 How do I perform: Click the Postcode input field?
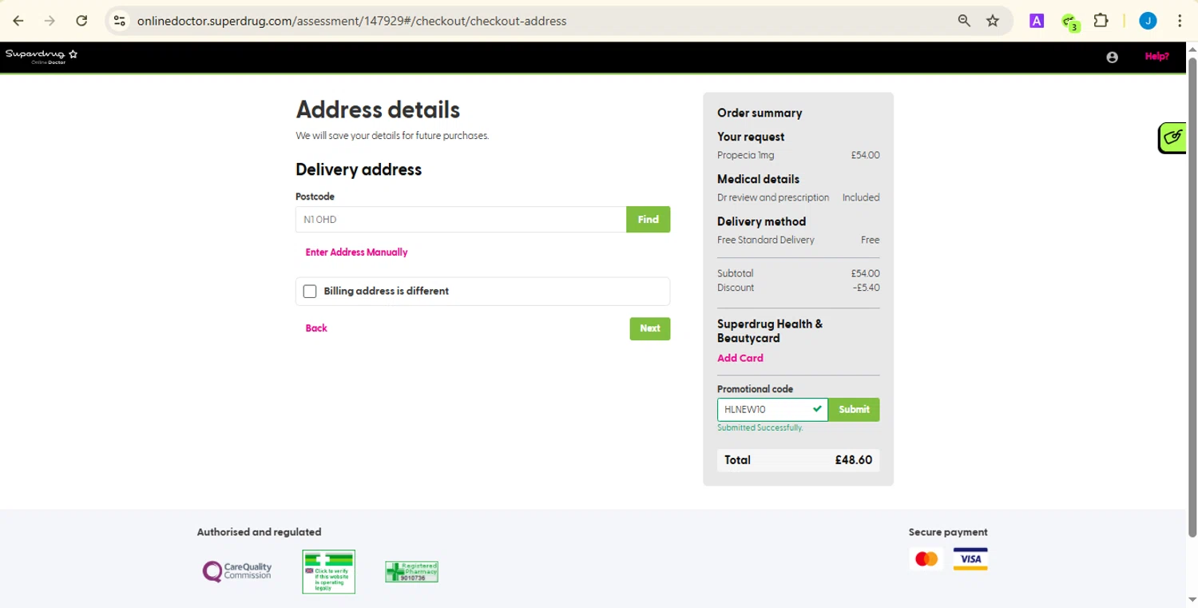pyautogui.click(x=461, y=220)
